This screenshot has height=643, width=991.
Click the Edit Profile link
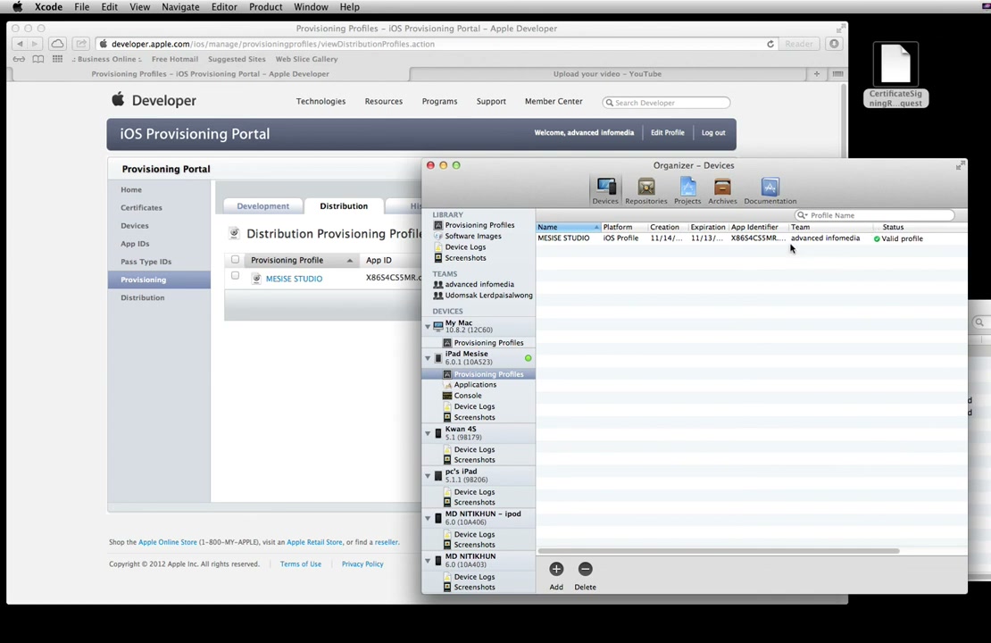[x=668, y=133]
